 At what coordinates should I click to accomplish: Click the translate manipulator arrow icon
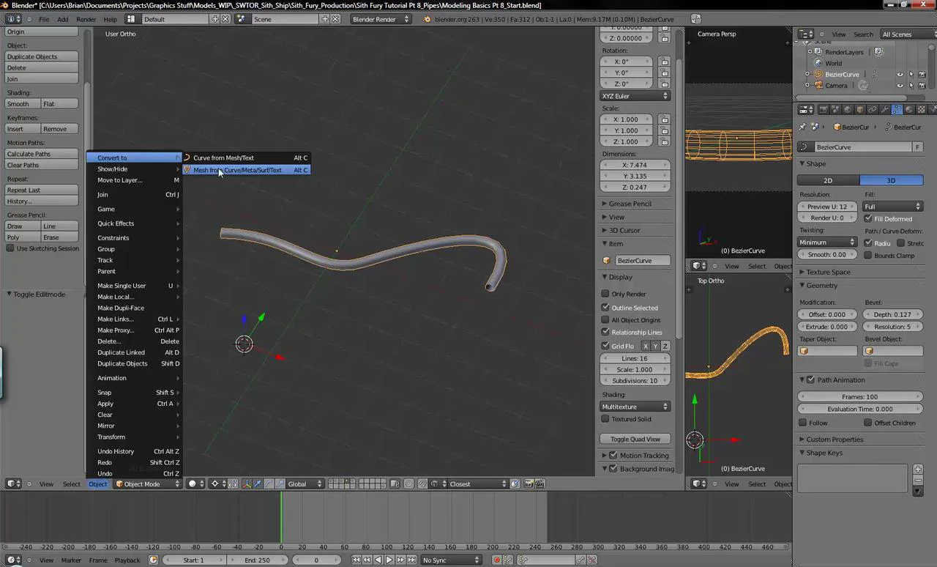pos(258,483)
